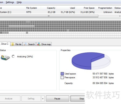Click the Search tab magnifier icon
Screen dimensions: 121x104
(26, 44)
